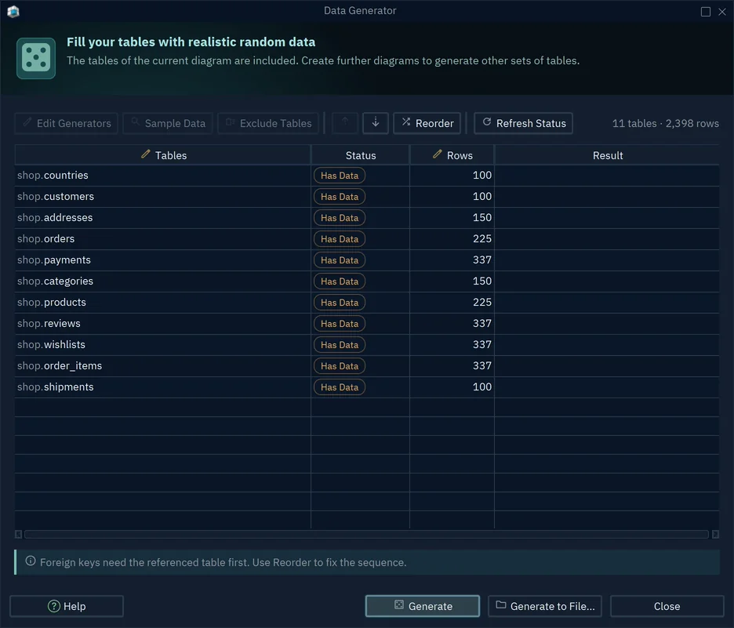Click the Result column header
Image resolution: width=734 pixels, height=628 pixels.
coord(607,155)
